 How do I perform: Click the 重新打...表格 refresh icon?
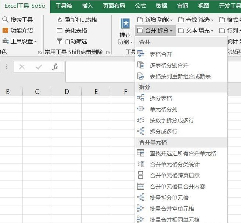[x=60, y=20]
